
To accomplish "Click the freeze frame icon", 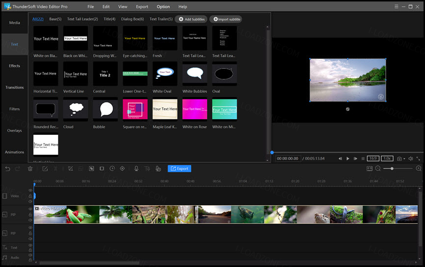I will click(x=102, y=169).
